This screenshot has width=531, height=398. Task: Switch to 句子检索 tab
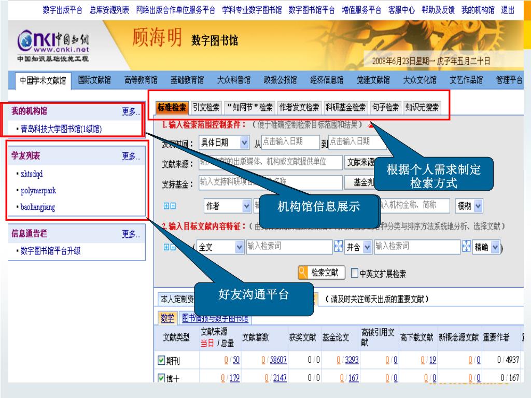pyautogui.click(x=385, y=108)
